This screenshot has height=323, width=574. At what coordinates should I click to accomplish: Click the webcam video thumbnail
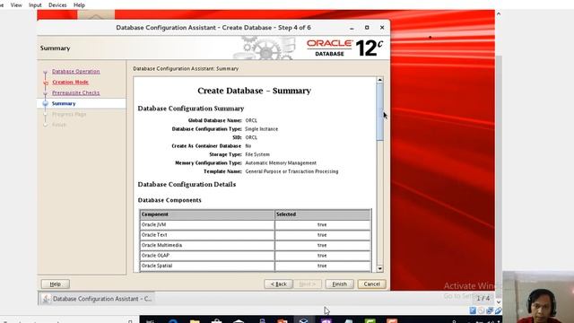(x=538, y=297)
